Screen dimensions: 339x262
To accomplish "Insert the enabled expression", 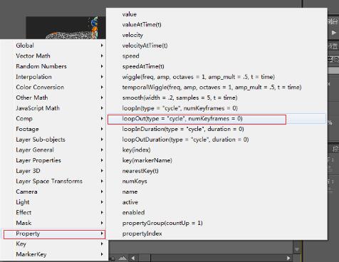I will pos(217,212).
